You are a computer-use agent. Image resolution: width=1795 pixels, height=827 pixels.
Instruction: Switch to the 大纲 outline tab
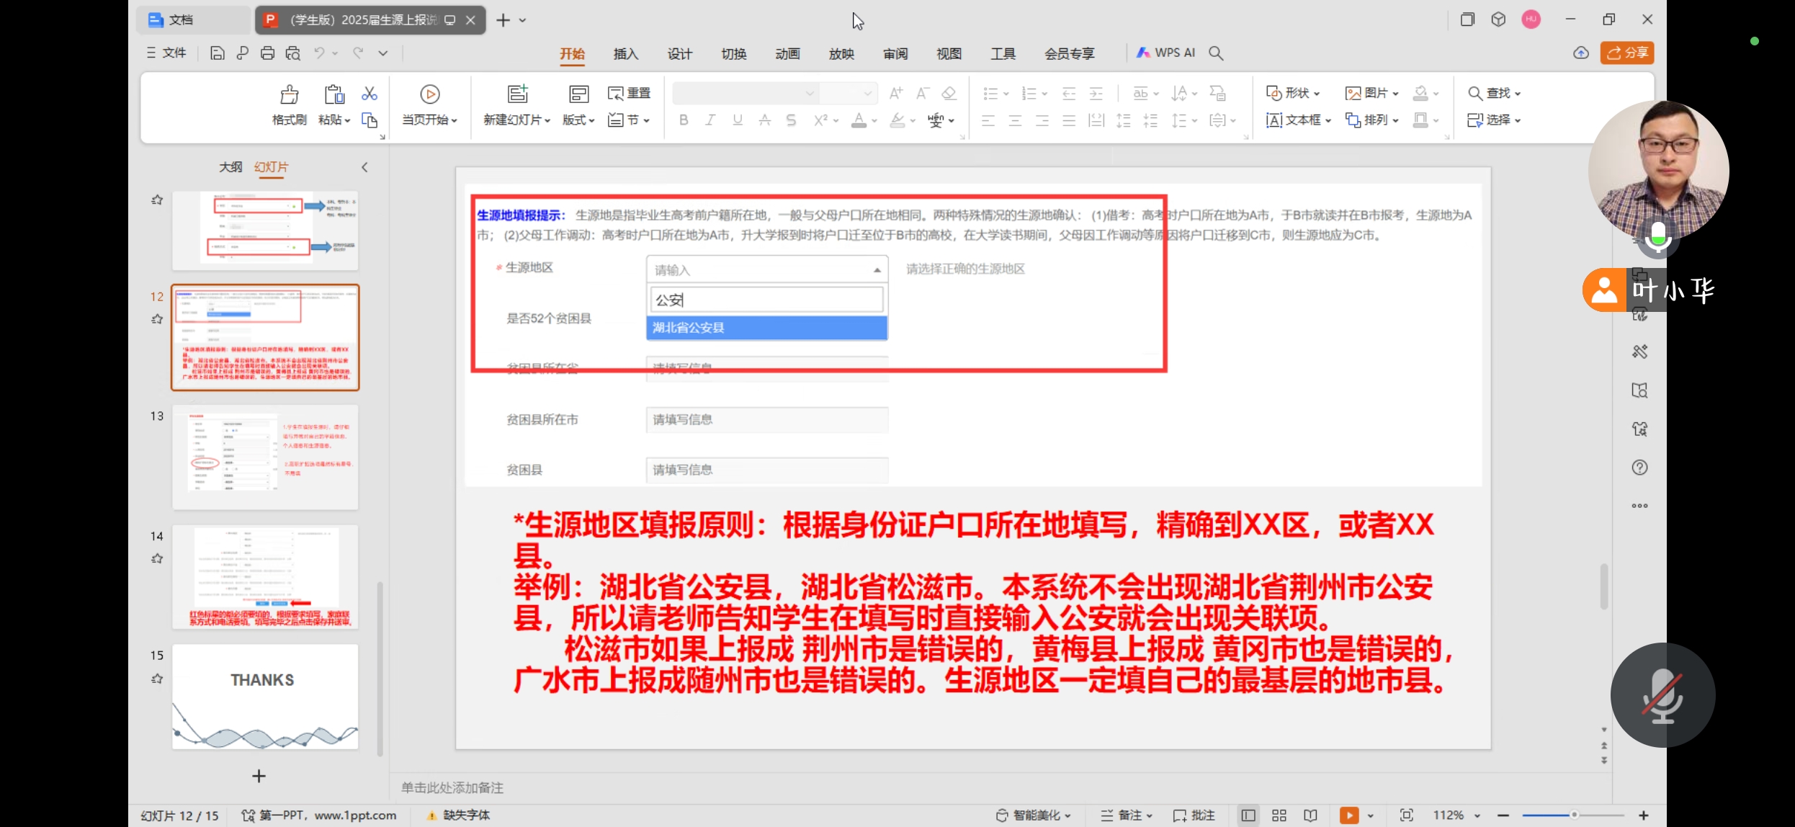[230, 167]
